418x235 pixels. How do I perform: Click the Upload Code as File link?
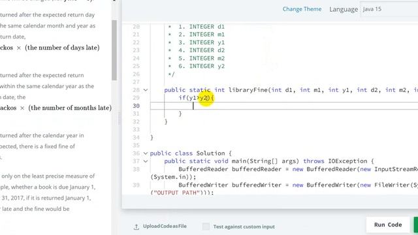[x=165, y=227]
